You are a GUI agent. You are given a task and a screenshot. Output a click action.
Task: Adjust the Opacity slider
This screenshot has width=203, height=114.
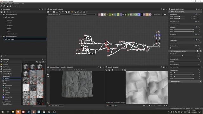coord(182,56)
